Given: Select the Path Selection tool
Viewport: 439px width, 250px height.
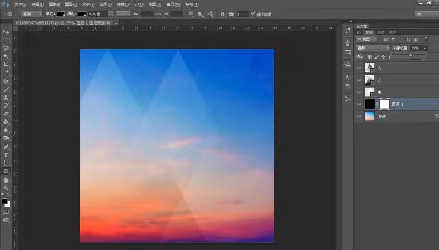Looking at the screenshot, I should click(6, 163).
